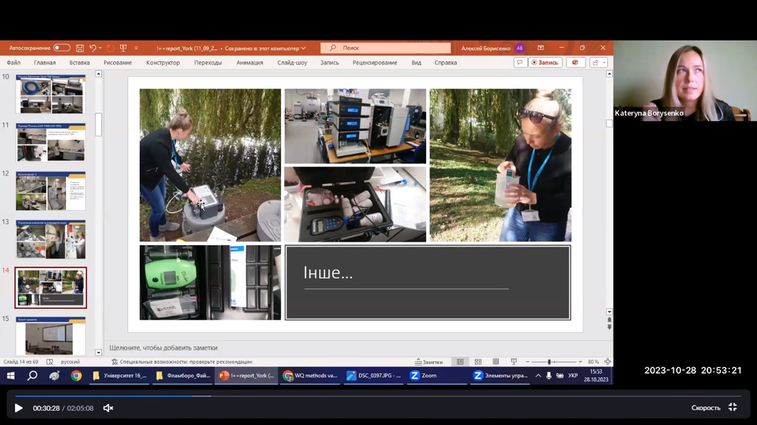Image resolution: width=757 pixels, height=425 pixels.
Task: Toggle the Заметки notes pane
Action: click(429, 362)
